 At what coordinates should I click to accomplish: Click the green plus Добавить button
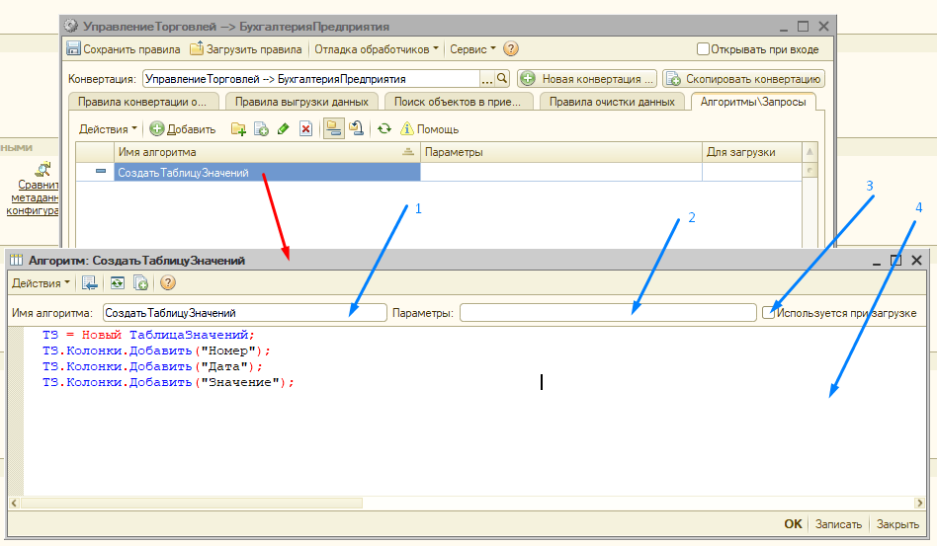pyautogui.click(x=182, y=129)
